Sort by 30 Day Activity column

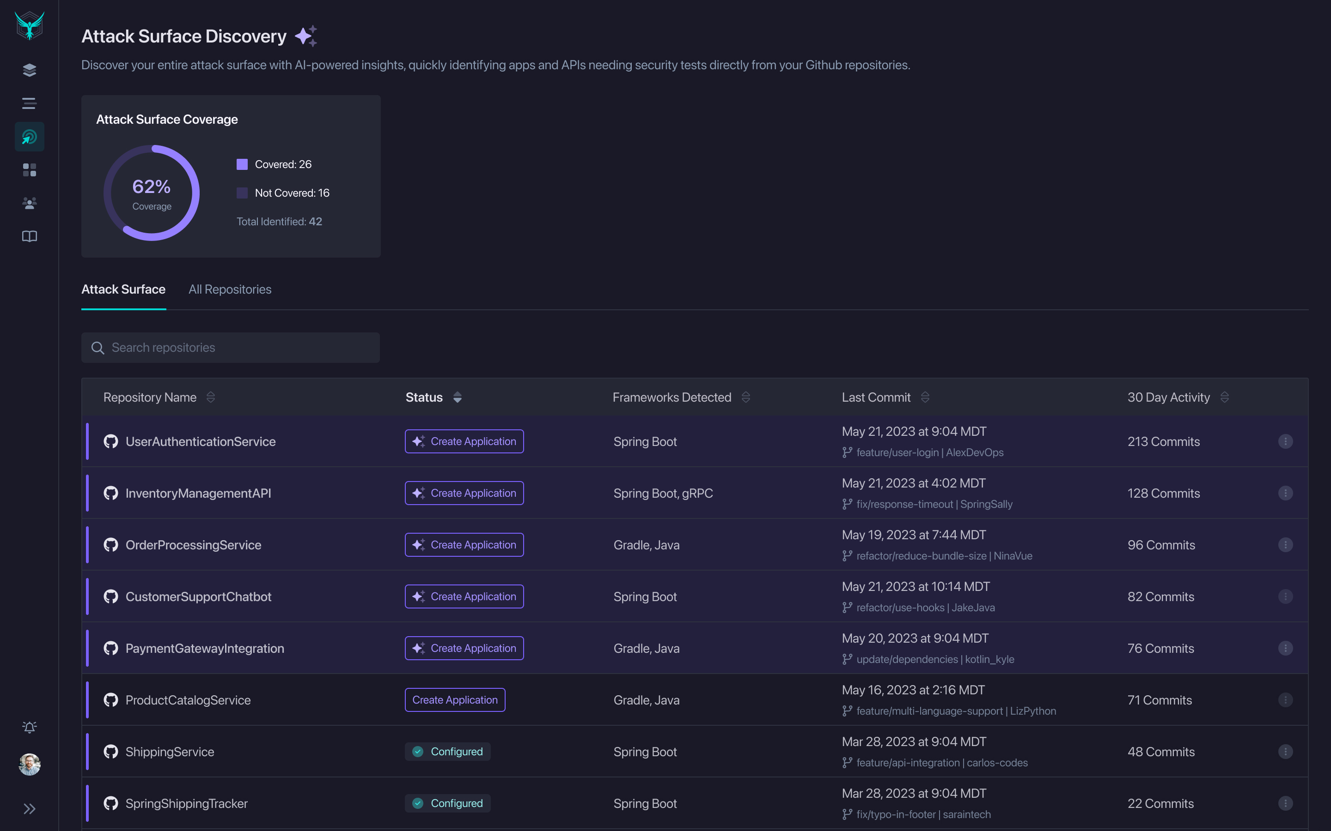tap(1224, 397)
